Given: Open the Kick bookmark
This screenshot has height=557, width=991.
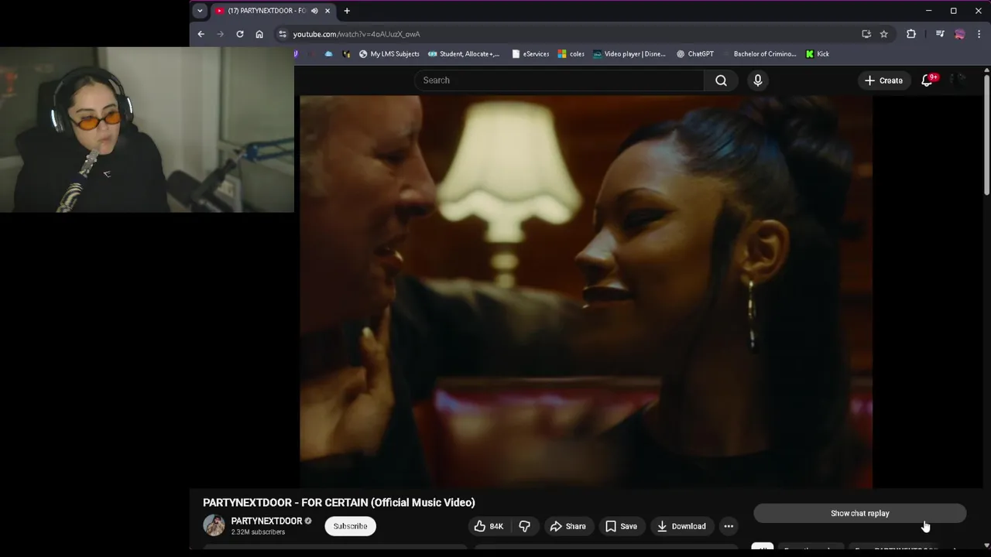Looking at the screenshot, I should (x=818, y=54).
